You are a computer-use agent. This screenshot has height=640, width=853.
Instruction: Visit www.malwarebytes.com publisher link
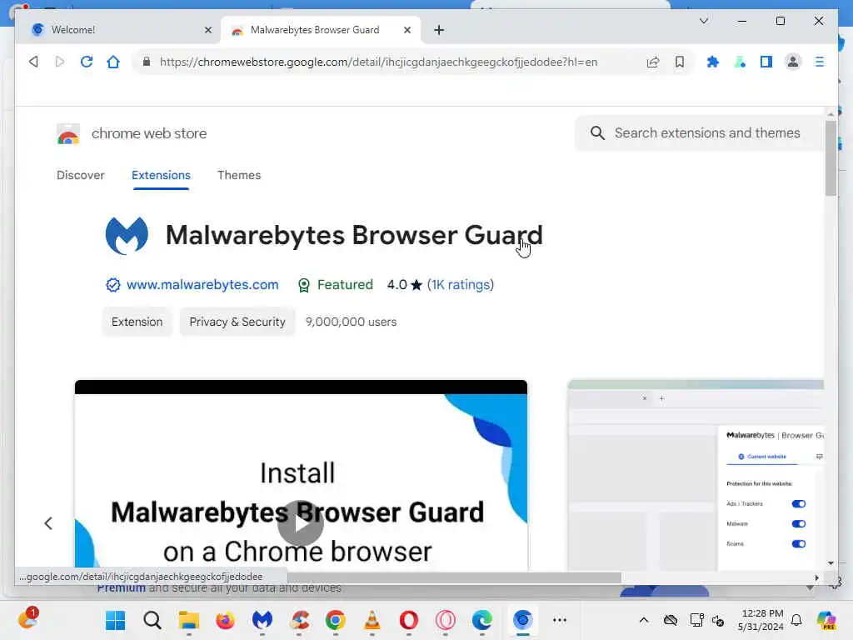pos(202,285)
